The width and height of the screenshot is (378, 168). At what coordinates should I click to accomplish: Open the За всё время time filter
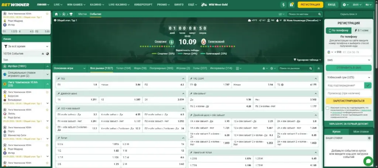coord(26,46)
